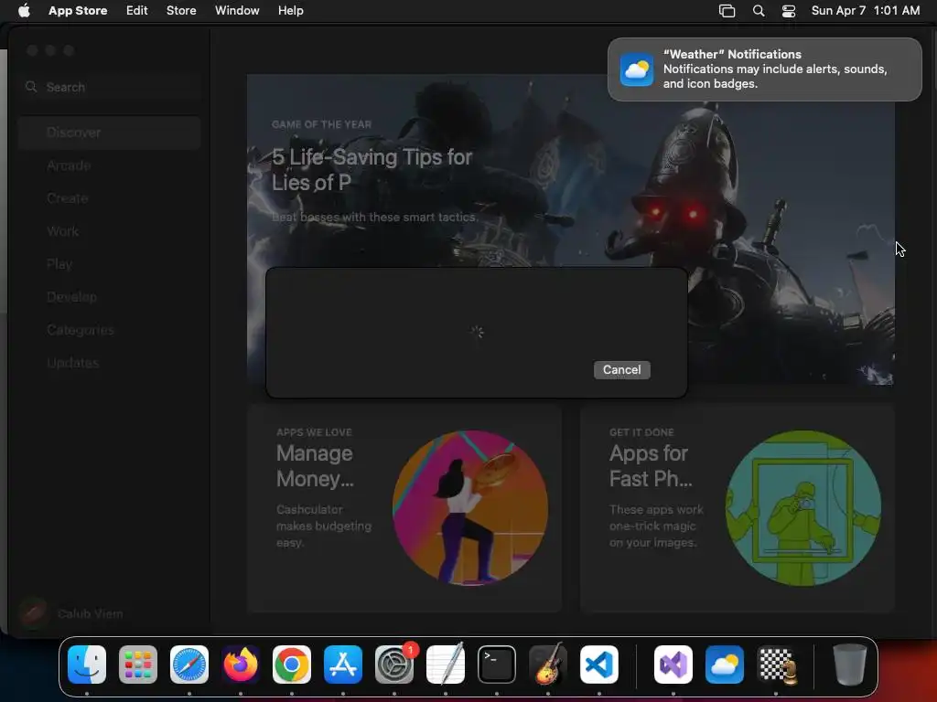The height and width of the screenshot is (702, 937).
Task: Open Weather app from the Dock
Action: (x=725, y=665)
